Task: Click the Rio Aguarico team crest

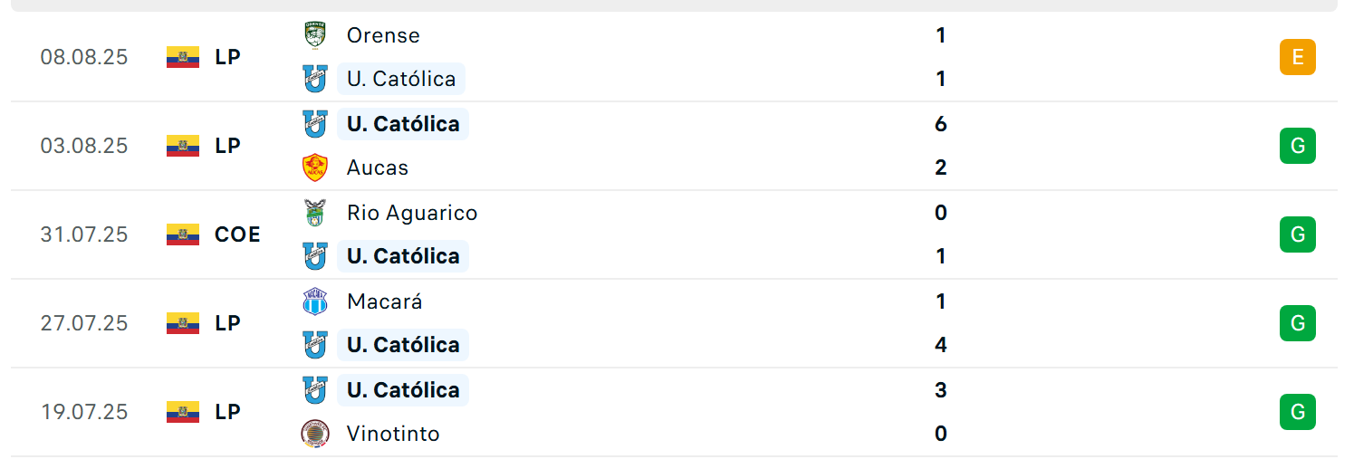Action: [314, 213]
